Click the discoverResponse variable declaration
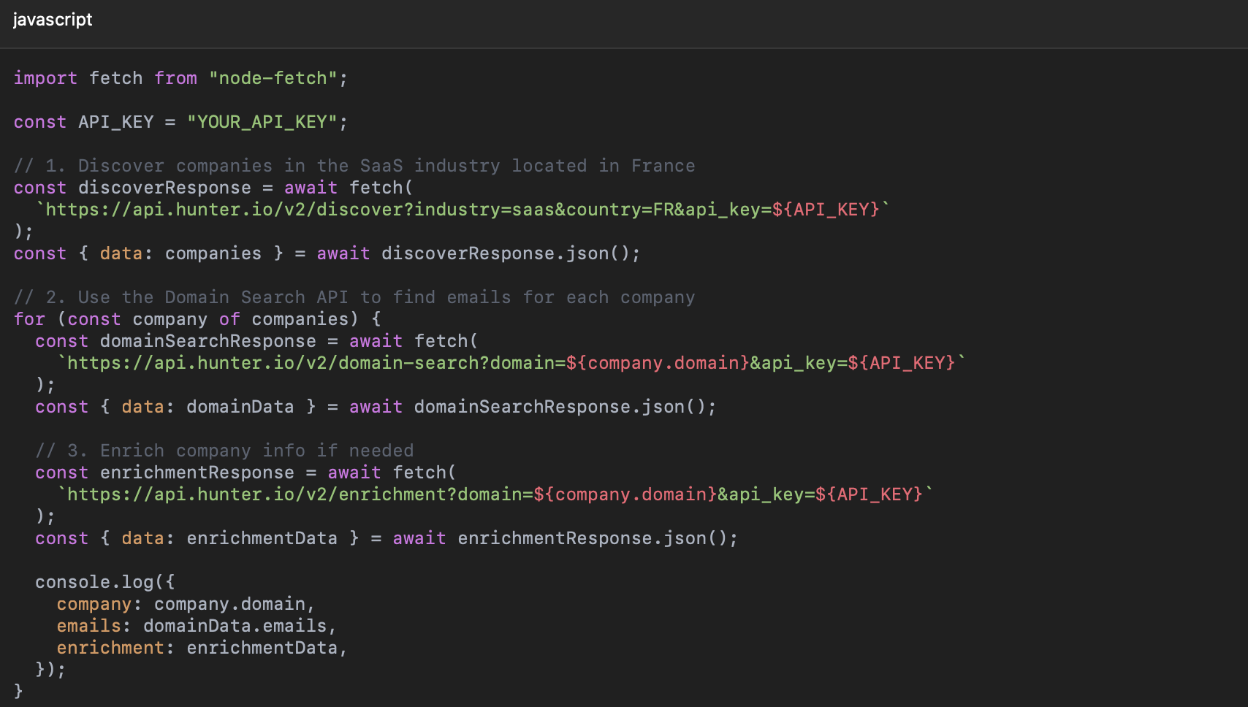The width and height of the screenshot is (1248, 707). 164,188
